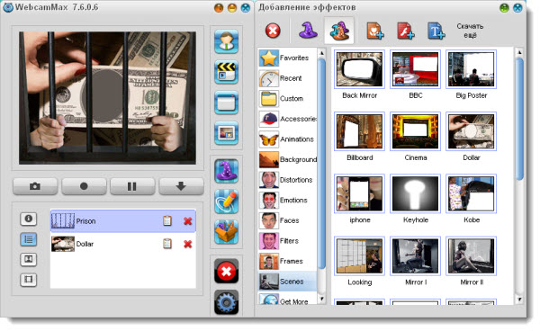This screenshot has height=331, width=540.
Task: Apply the Mirror I scene
Action: pyautogui.click(x=415, y=256)
